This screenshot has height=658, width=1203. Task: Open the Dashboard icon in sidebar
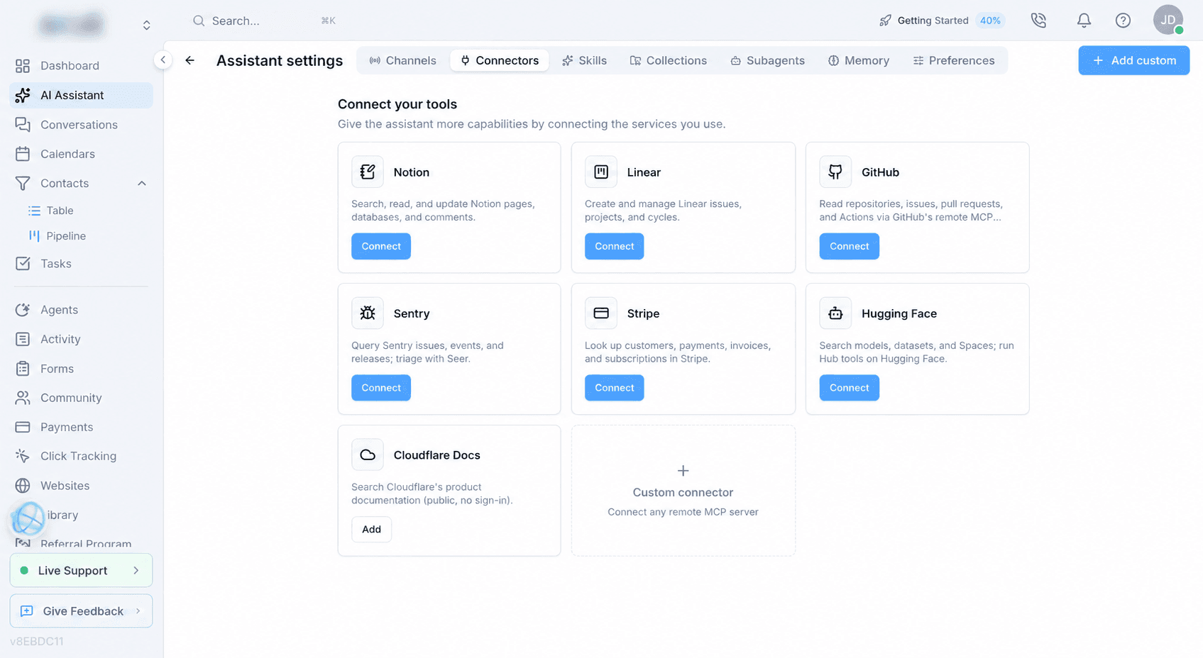(23, 66)
